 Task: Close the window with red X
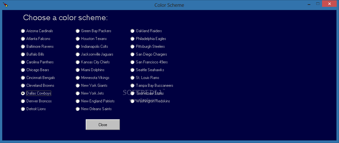[x=330, y=4]
